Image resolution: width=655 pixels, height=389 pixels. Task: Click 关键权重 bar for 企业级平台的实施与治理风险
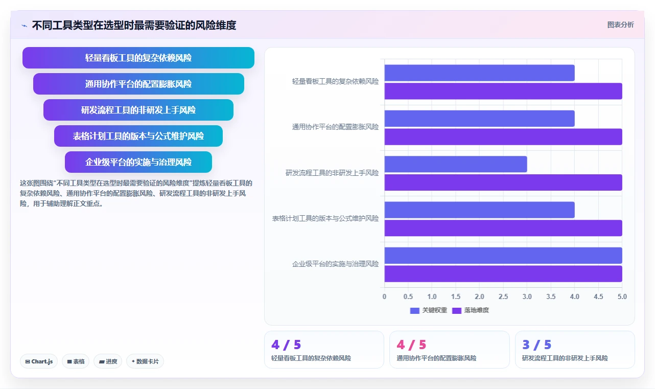pos(503,256)
